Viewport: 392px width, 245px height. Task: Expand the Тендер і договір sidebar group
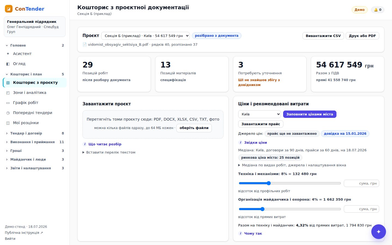[35, 133]
